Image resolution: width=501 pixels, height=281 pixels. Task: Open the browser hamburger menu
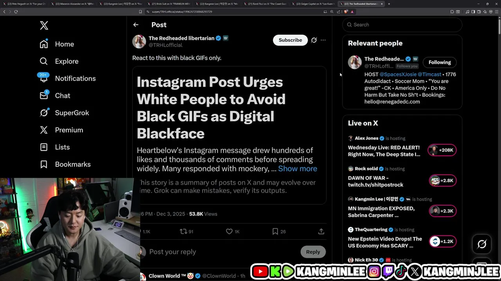click(x=497, y=12)
